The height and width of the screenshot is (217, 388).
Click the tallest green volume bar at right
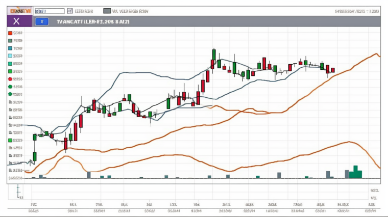click(355, 172)
